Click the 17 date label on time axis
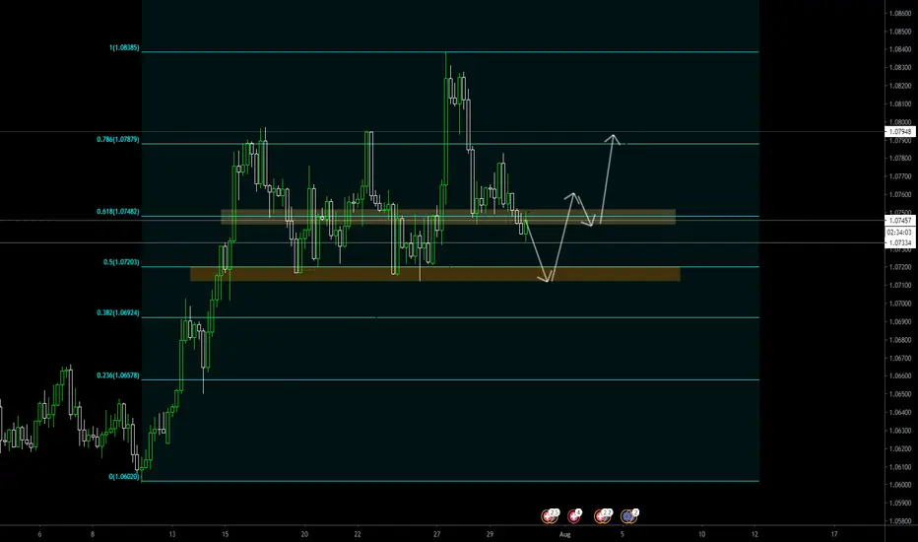The width and height of the screenshot is (918, 542). tap(834, 534)
